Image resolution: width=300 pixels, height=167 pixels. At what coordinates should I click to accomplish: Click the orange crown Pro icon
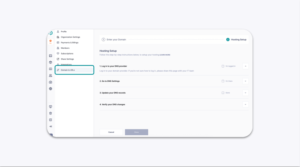tap(51, 41)
